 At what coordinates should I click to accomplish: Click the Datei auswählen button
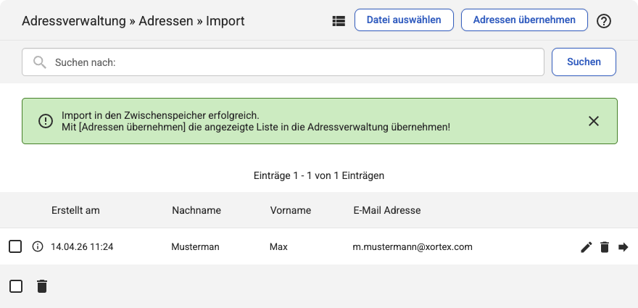[x=404, y=20]
